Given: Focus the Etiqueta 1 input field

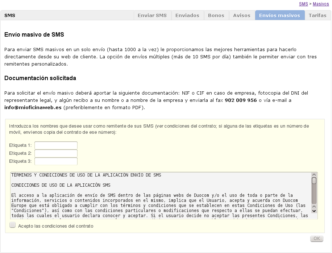Looking at the screenshot, I should [x=56, y=145].
